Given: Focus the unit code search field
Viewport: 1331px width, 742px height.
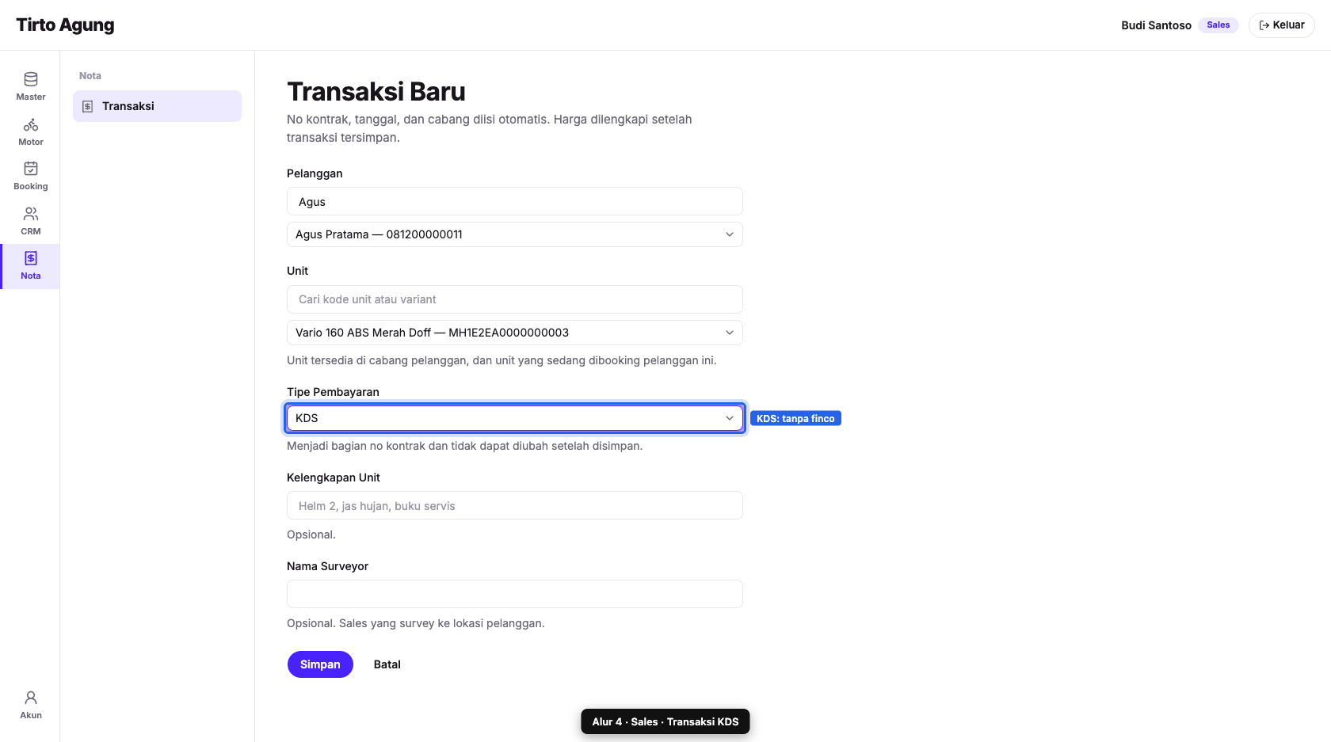Looking at the screenshot, I should [515, 299].
